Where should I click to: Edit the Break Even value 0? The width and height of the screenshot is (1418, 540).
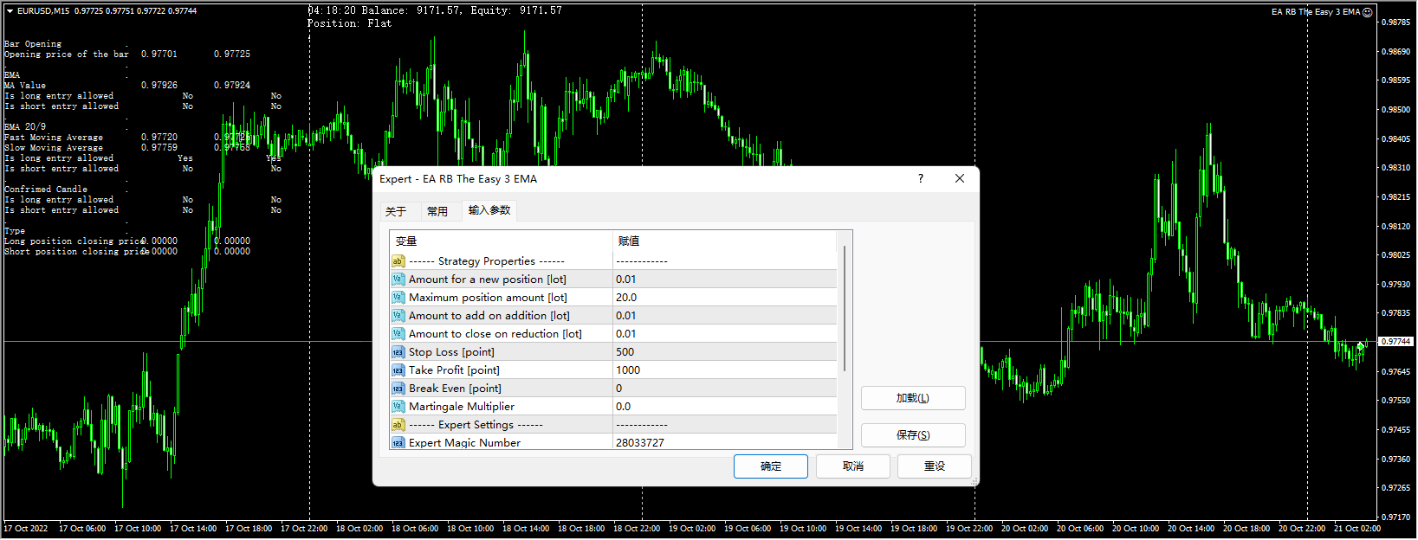coord(725,389)
